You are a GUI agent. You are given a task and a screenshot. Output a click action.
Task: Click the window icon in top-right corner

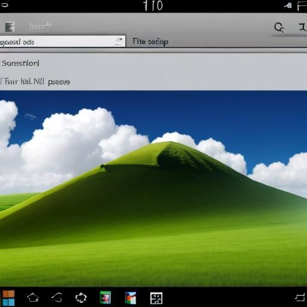click(x=302, y=6)
